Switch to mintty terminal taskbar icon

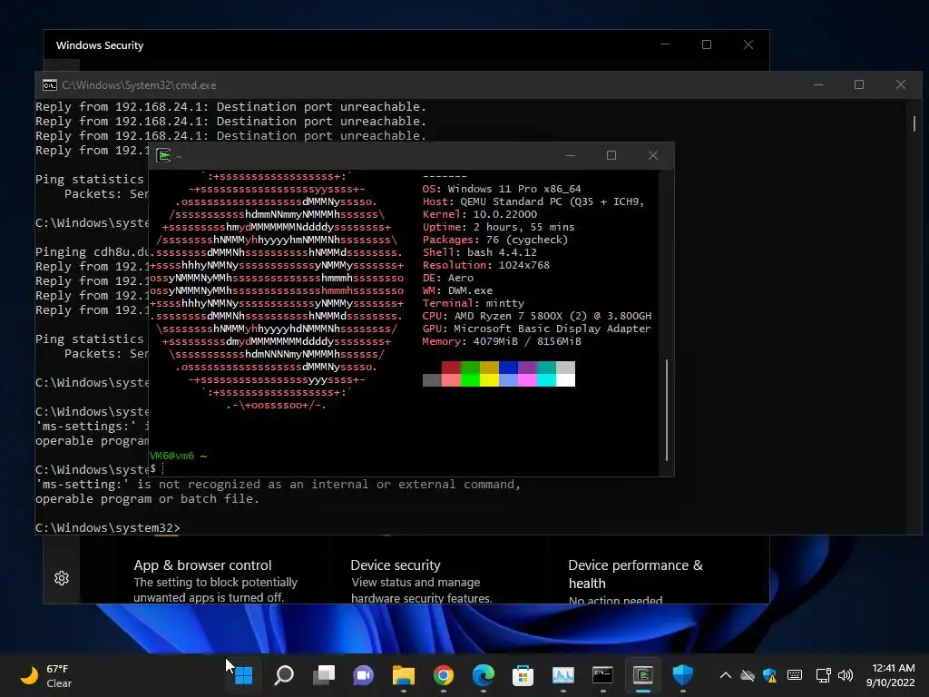pos(643,674)
